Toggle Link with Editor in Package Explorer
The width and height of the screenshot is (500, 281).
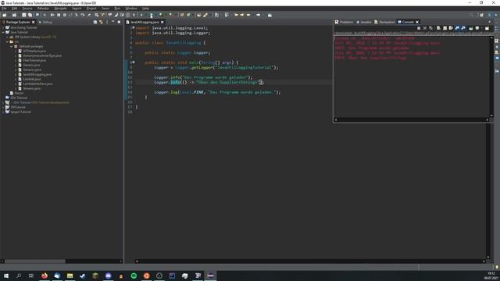101,22
